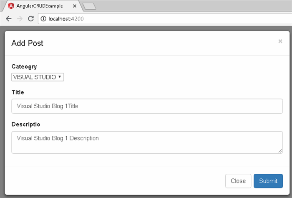Click the Angular favicon in the tab
Image resolution: width=292 pixels, height=198 pixels.
[x=11, y=6]
